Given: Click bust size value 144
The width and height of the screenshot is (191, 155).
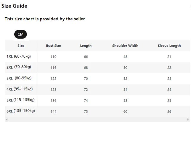Looking at the screenshot, I should coord(53,111).
